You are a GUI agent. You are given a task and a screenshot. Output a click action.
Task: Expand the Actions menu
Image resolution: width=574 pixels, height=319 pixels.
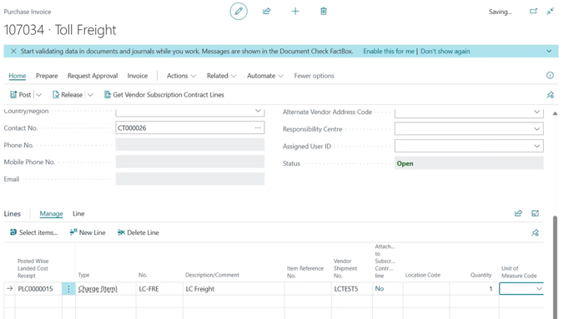tap(181, 76)
